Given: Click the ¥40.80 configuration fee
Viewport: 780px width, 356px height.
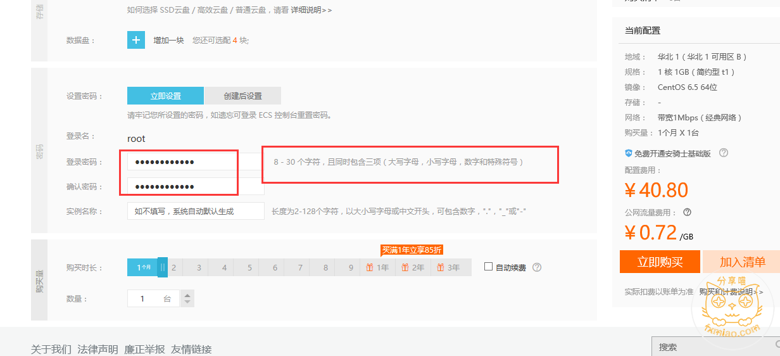Looking at the screenshot, I should [656, 189].
